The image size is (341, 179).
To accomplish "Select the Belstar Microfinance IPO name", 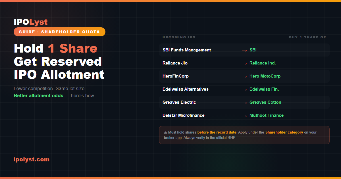I will click(x=184, y=115).
